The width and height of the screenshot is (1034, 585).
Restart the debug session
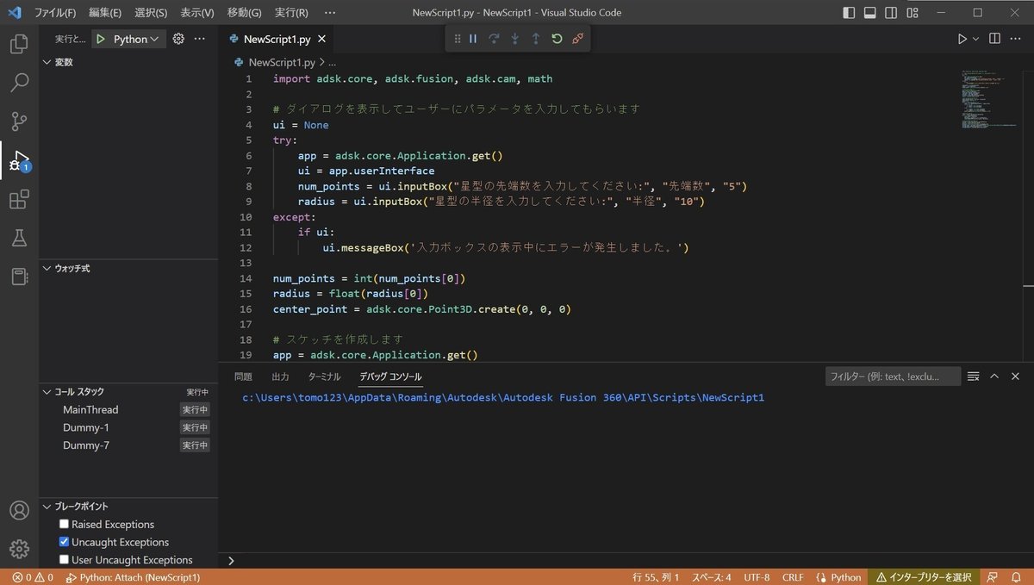[557, 39]
